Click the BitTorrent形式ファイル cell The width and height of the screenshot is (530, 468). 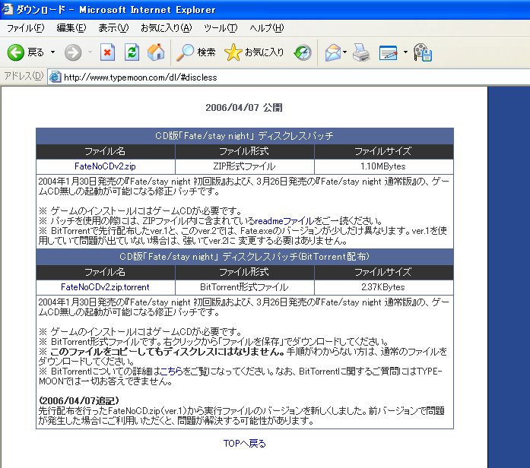[x=244, y=287]
